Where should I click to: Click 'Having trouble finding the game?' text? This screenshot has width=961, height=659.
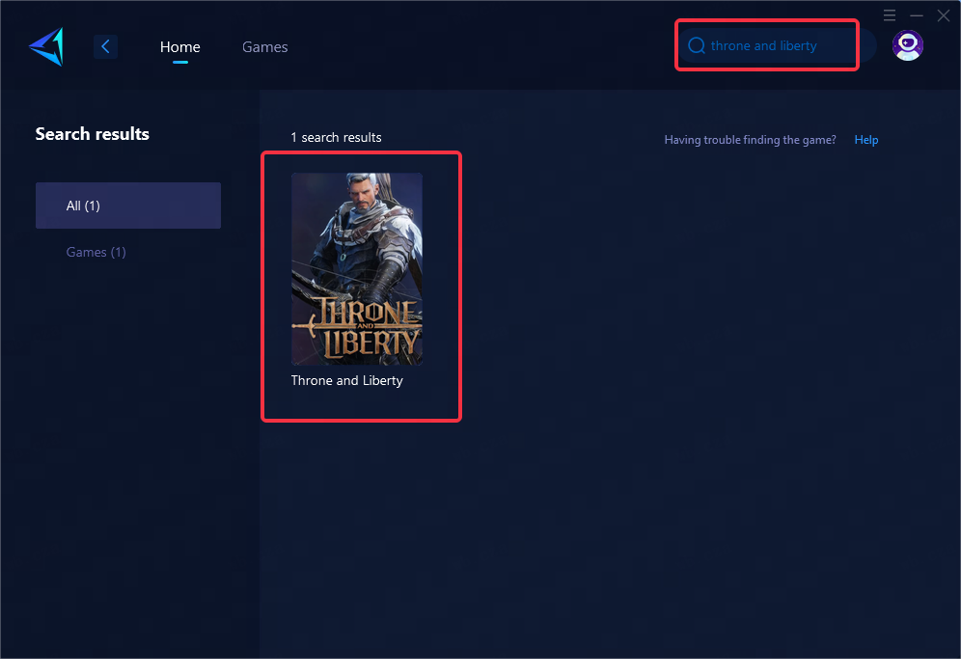[750, 140]
